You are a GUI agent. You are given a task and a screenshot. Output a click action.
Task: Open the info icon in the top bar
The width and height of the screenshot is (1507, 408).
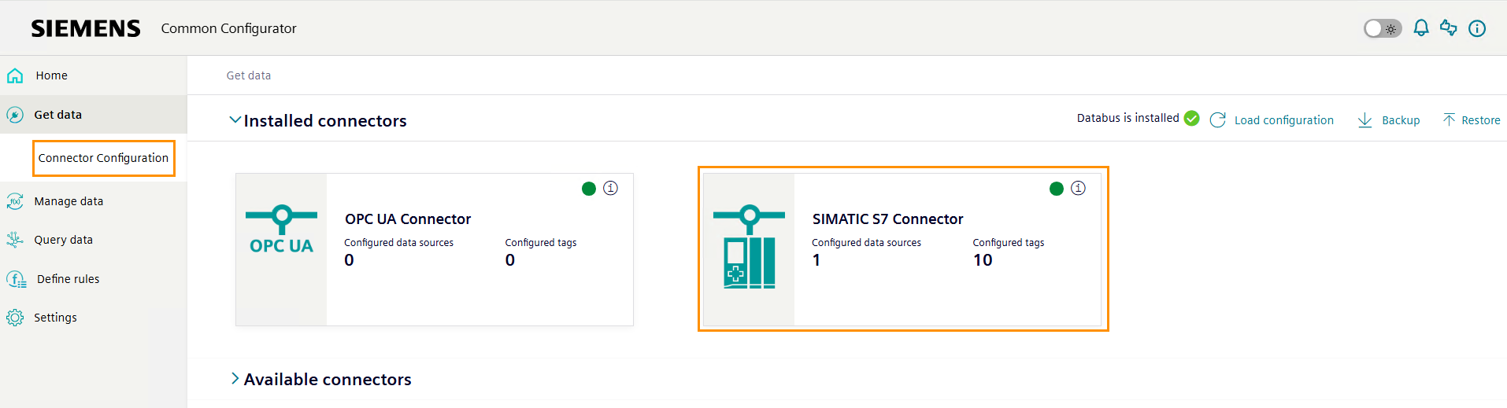click(1477, 28)
